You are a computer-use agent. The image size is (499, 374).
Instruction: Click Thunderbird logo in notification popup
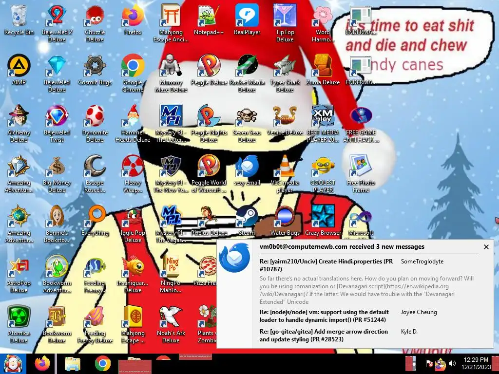pyautogui.click(x=235, y=258)
